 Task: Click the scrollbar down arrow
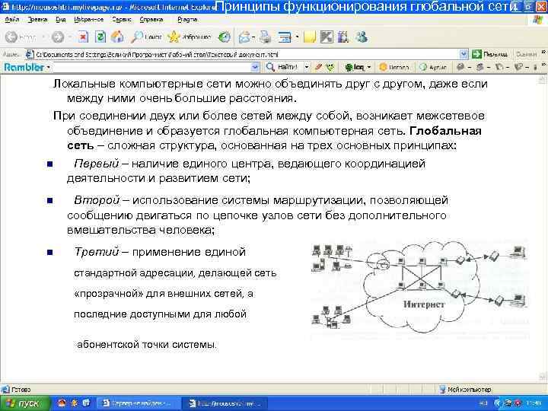coord(542,377)
